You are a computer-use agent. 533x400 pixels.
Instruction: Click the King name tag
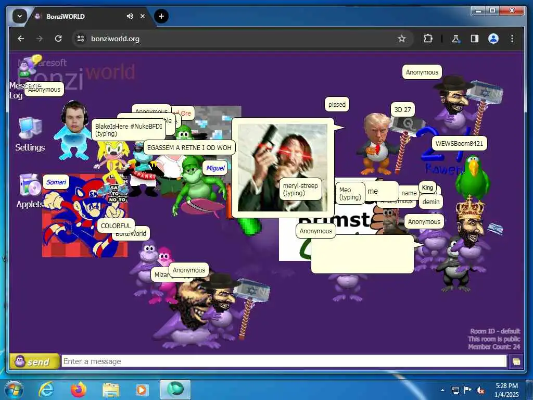click(427, 187)
